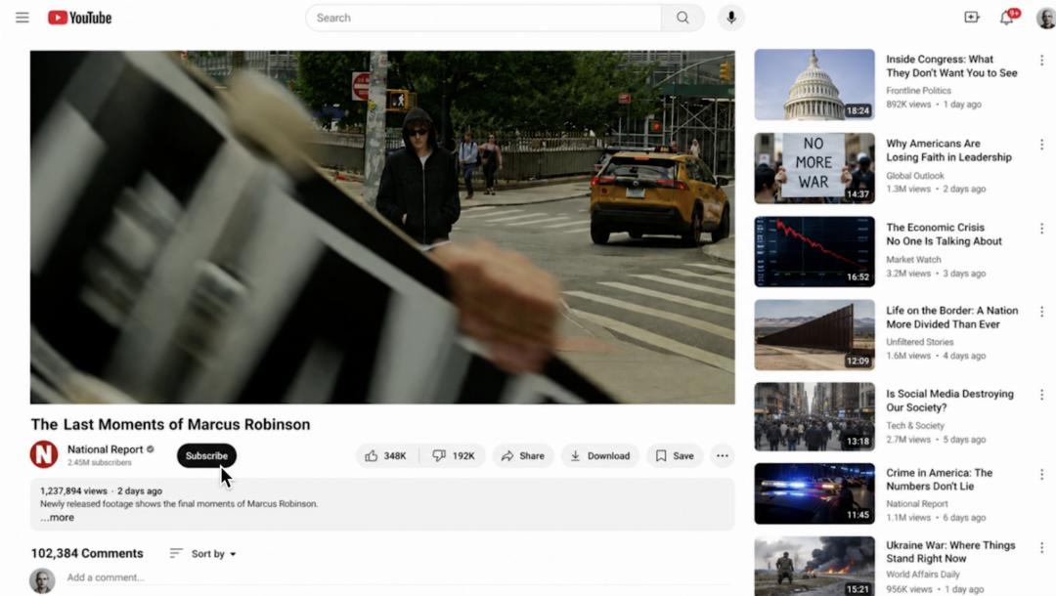Click the video title The Last Moments

click(x=170, y=424)
